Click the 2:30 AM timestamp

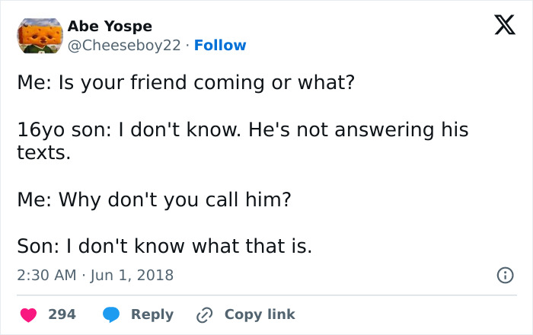[46, 275]
